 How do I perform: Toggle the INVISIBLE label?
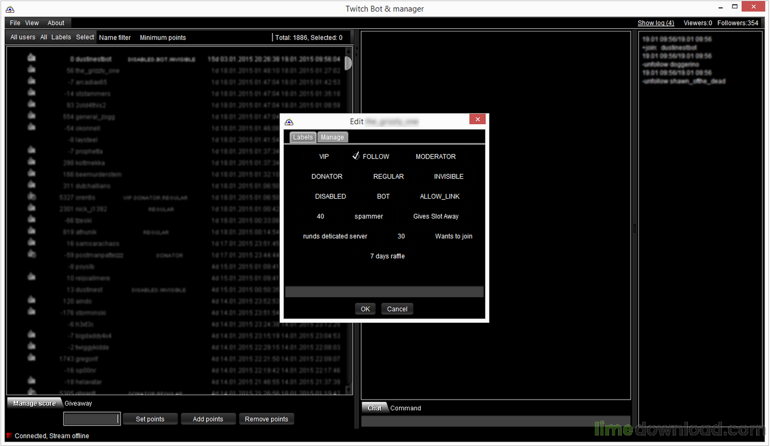tap(449, 177)
